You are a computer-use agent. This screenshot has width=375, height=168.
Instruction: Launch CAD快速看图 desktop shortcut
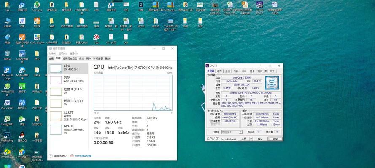22,57
